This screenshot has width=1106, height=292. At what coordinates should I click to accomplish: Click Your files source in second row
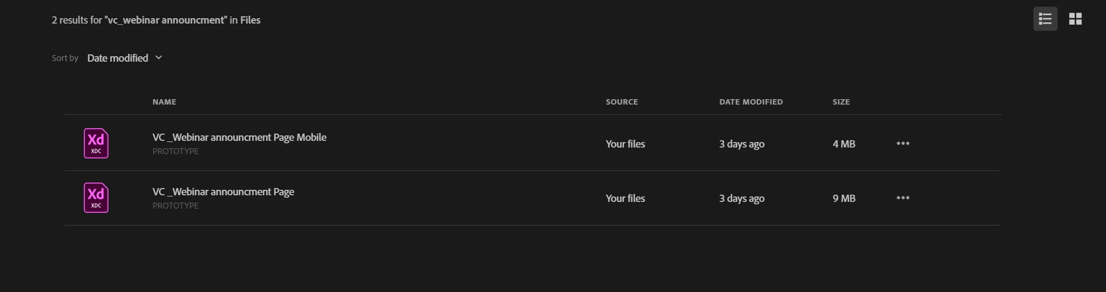(x=625, y=198)
